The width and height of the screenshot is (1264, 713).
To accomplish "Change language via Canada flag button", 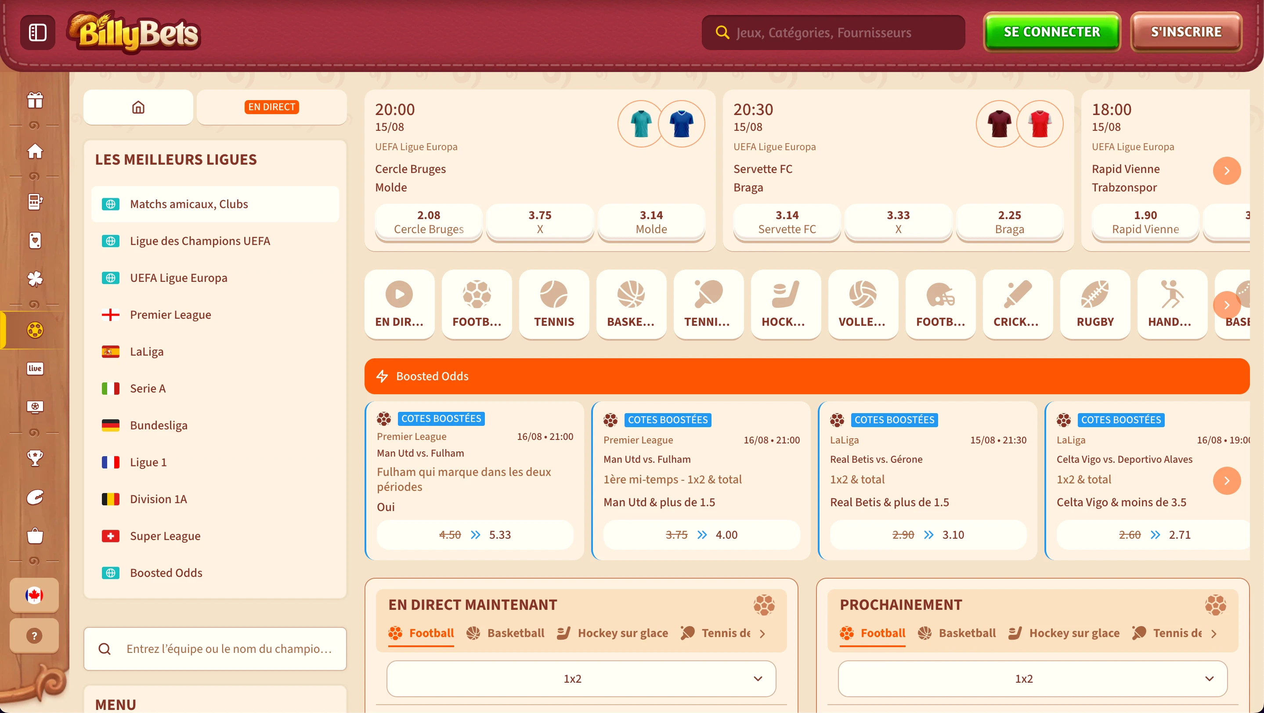I will click(x=34, y=595).
